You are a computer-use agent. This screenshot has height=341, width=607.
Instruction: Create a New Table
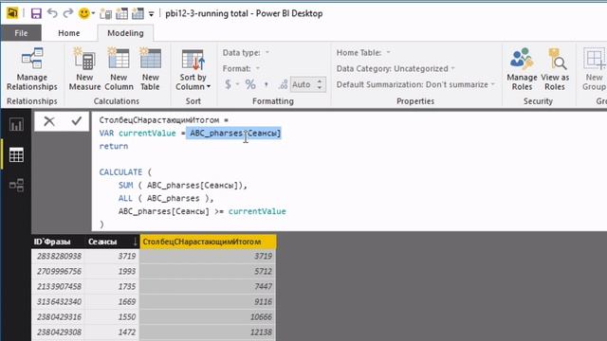150,69
